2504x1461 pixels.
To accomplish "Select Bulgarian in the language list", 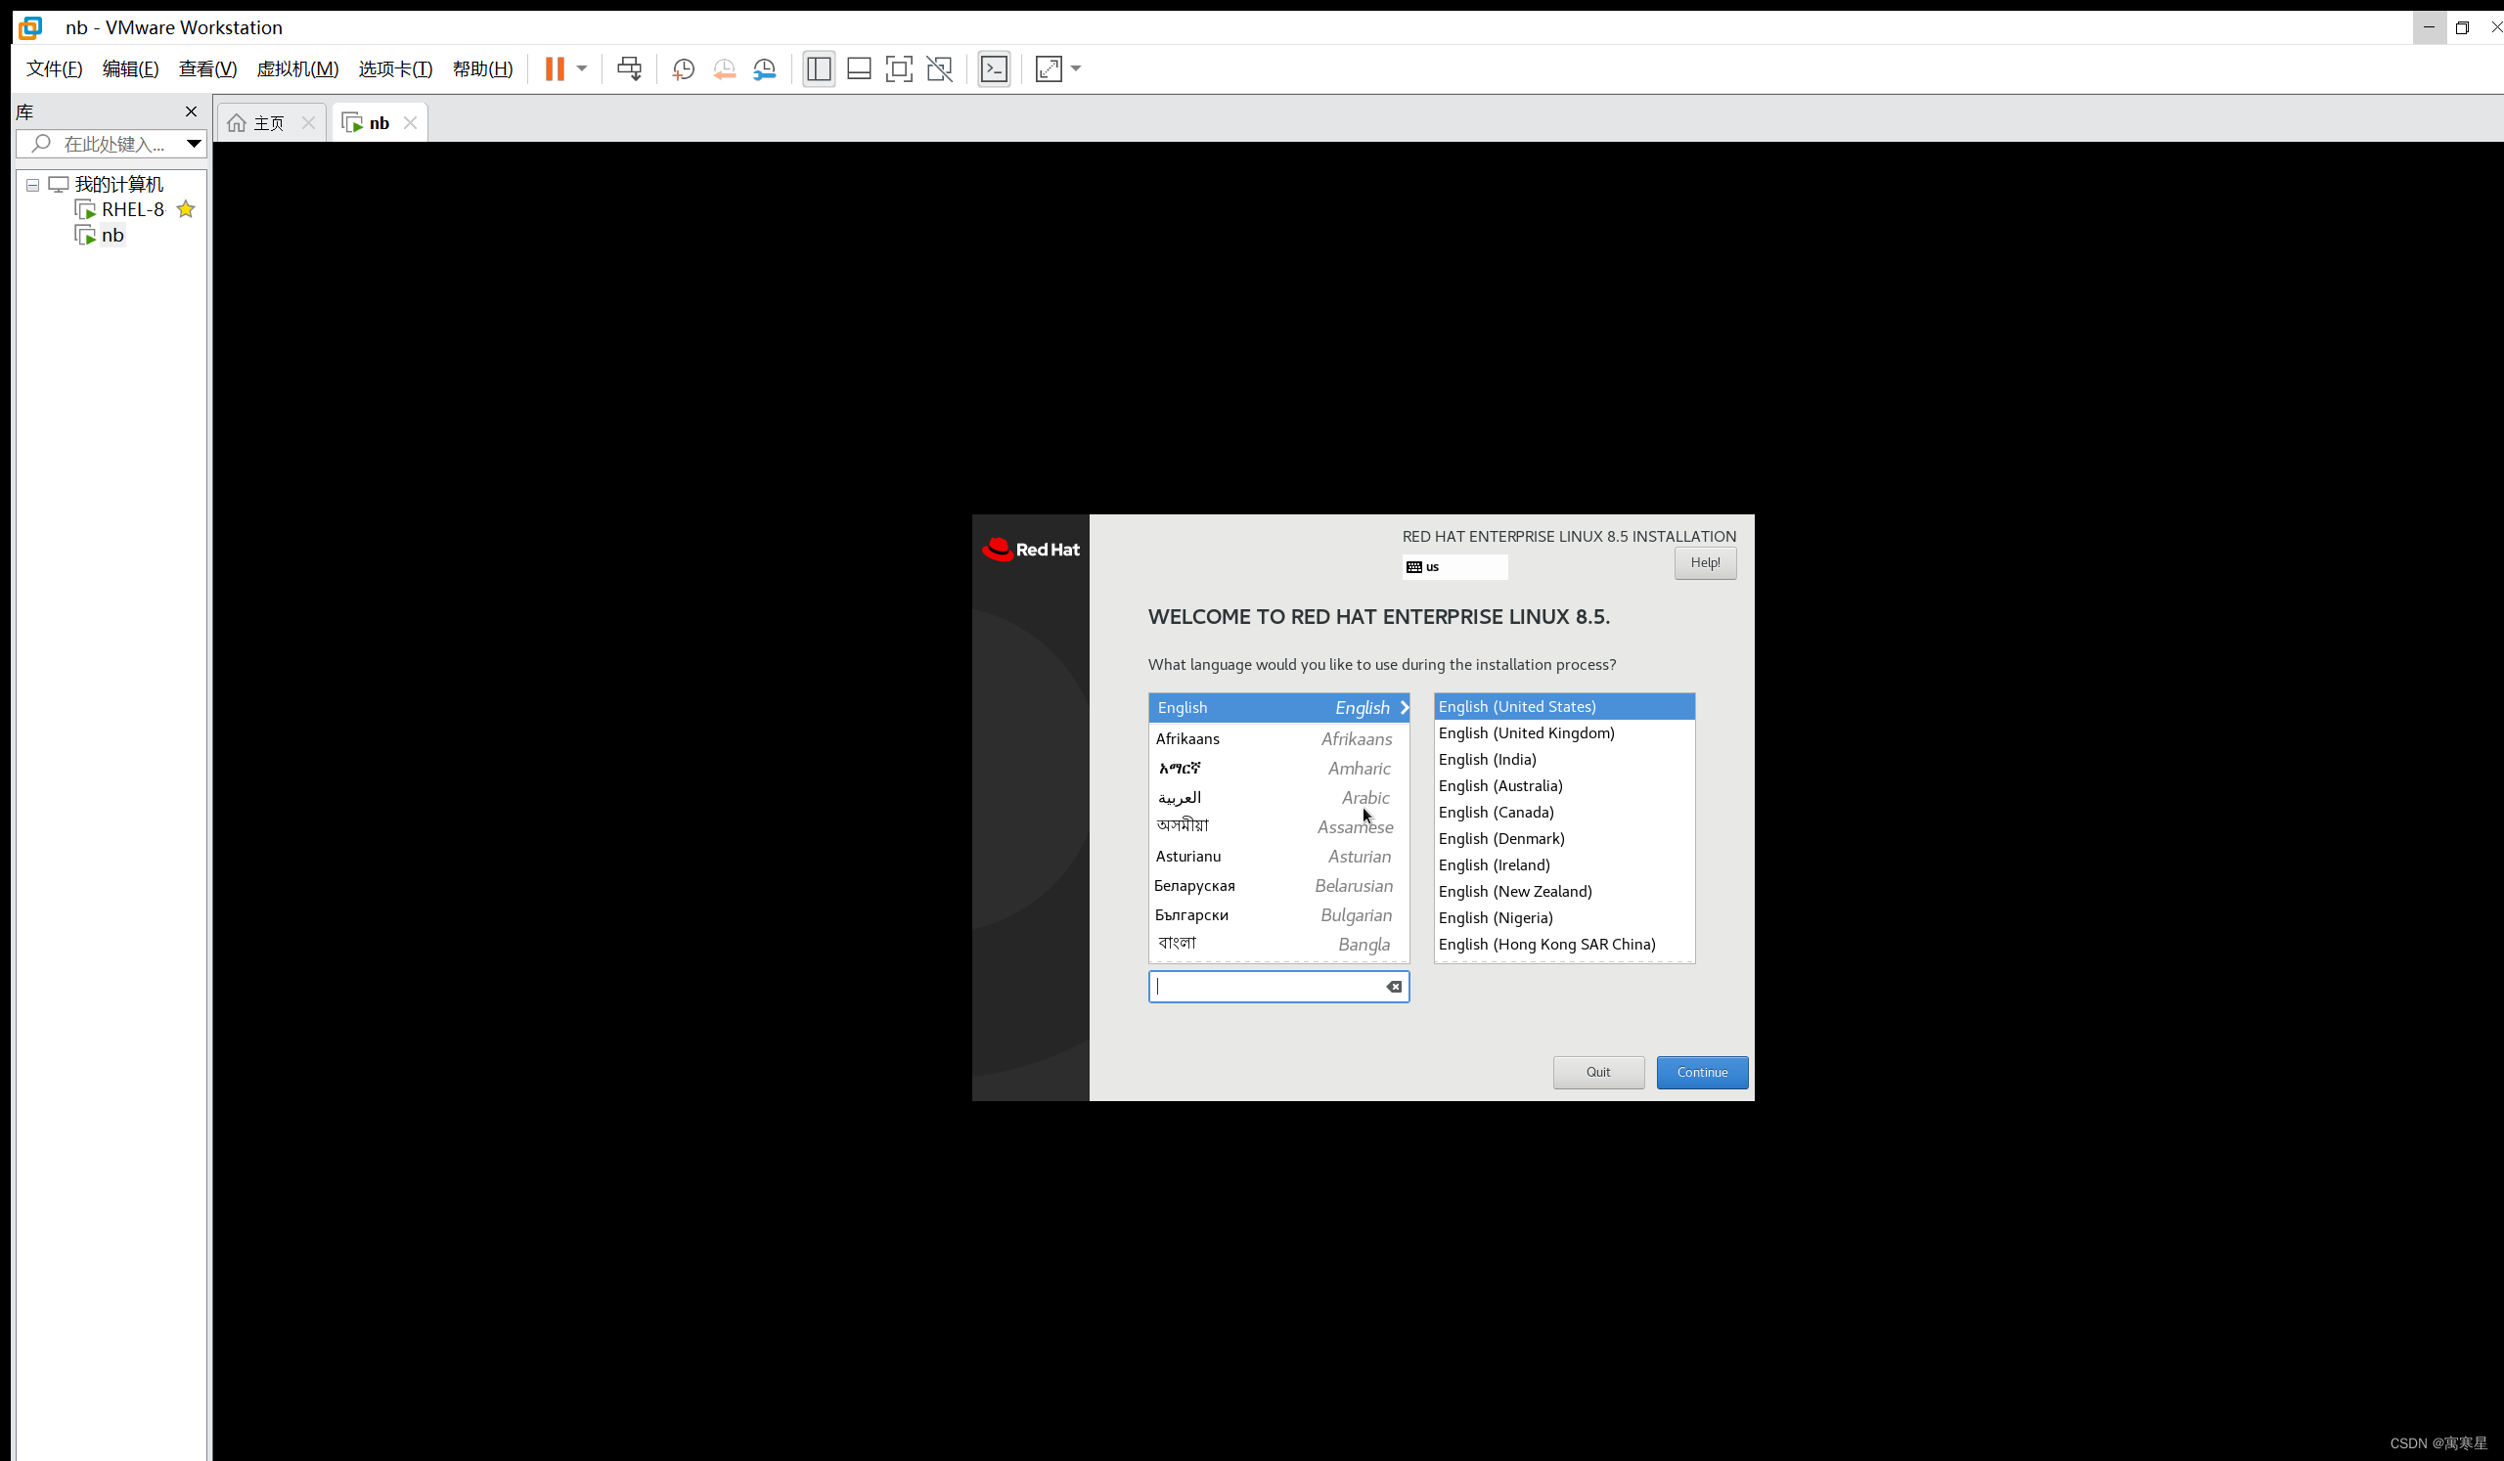I will click(x=1278, y=915).
